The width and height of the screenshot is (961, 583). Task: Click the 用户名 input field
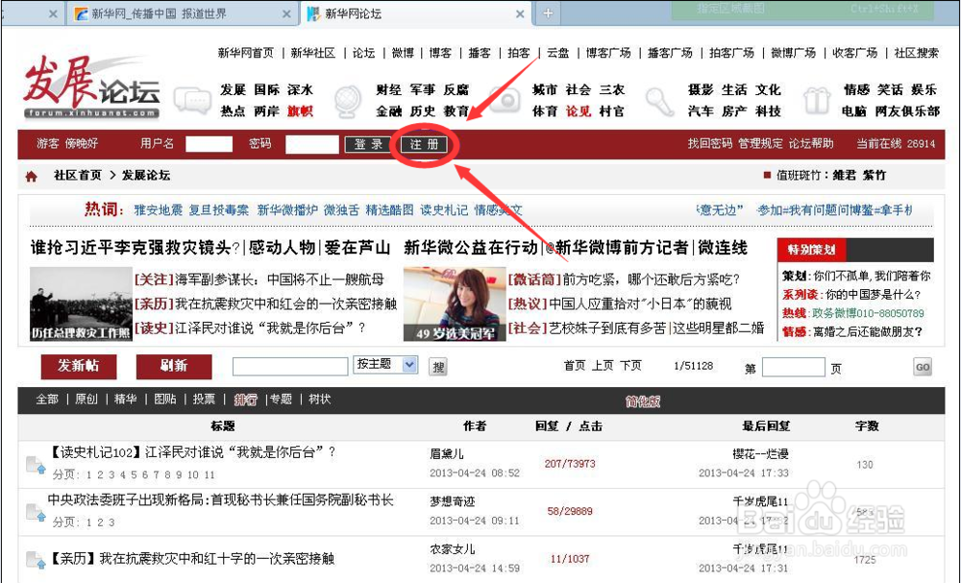tap(209, 144)
